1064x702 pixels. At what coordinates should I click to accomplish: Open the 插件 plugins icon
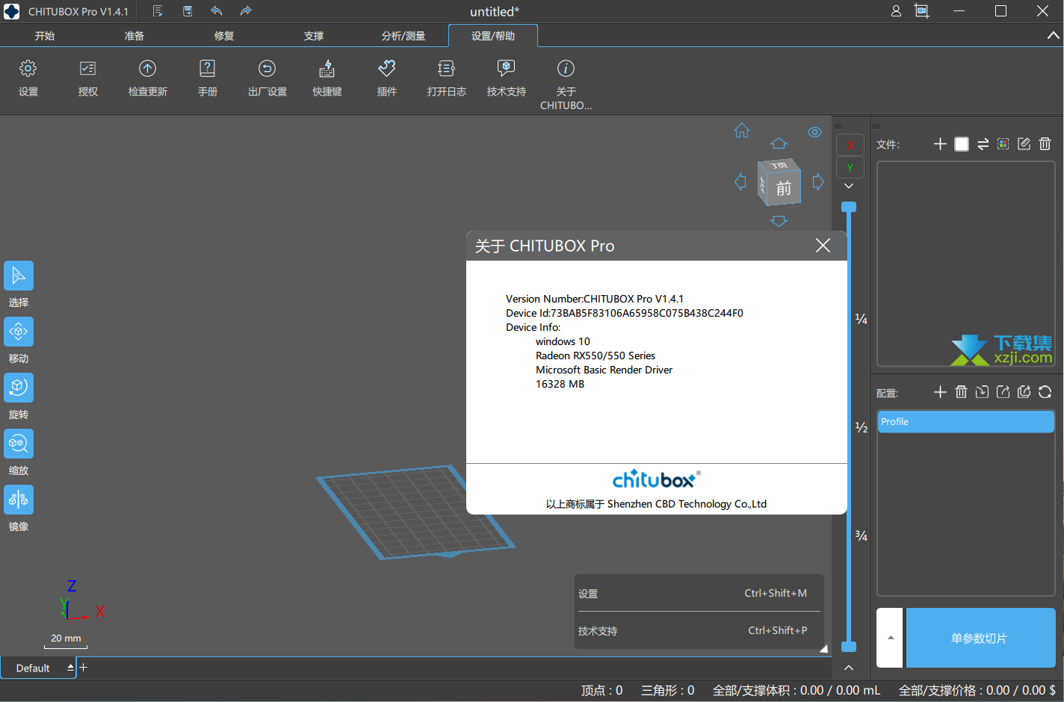(x=386, y=69)
